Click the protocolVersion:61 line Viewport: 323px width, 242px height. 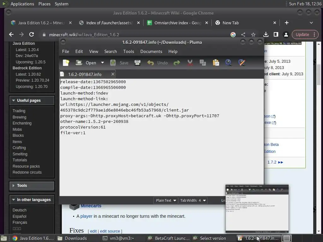pos(83,127)
